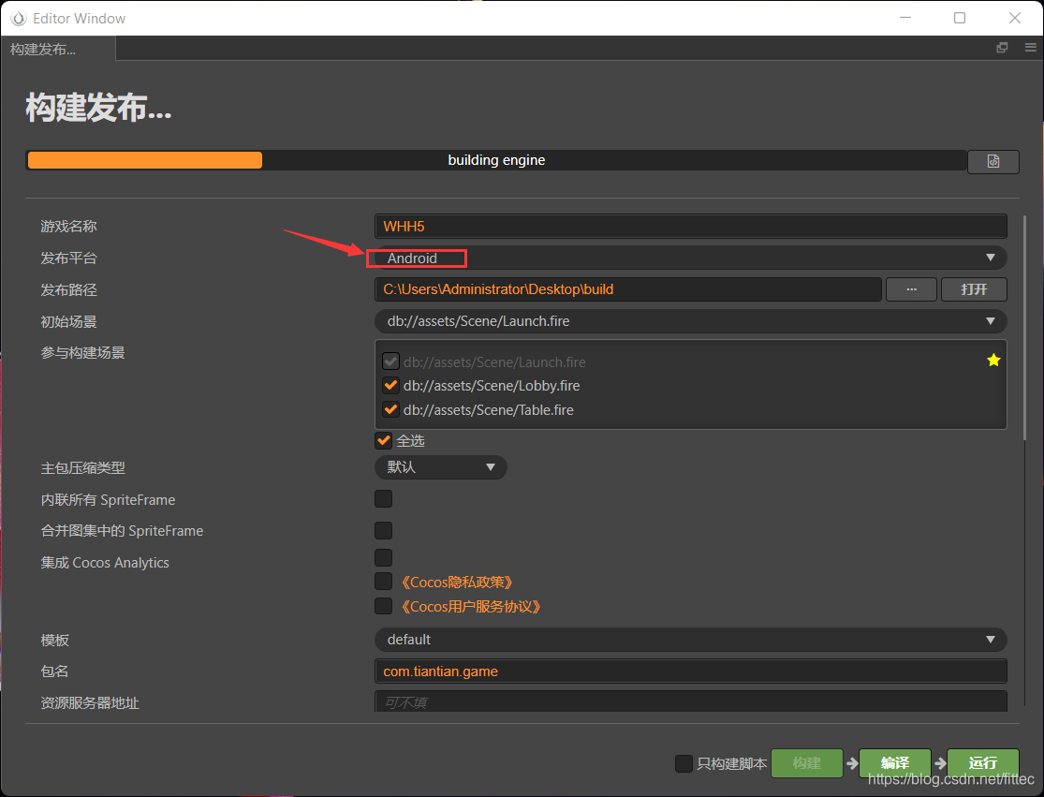Click the db://assets/Scene/Table.fire text
The width and height of the screenshot is (1044, 797).
(488, 410)
